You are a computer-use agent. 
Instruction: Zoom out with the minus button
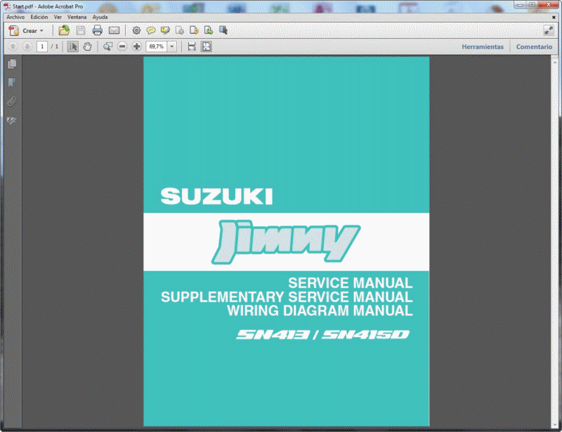point(122,46)
